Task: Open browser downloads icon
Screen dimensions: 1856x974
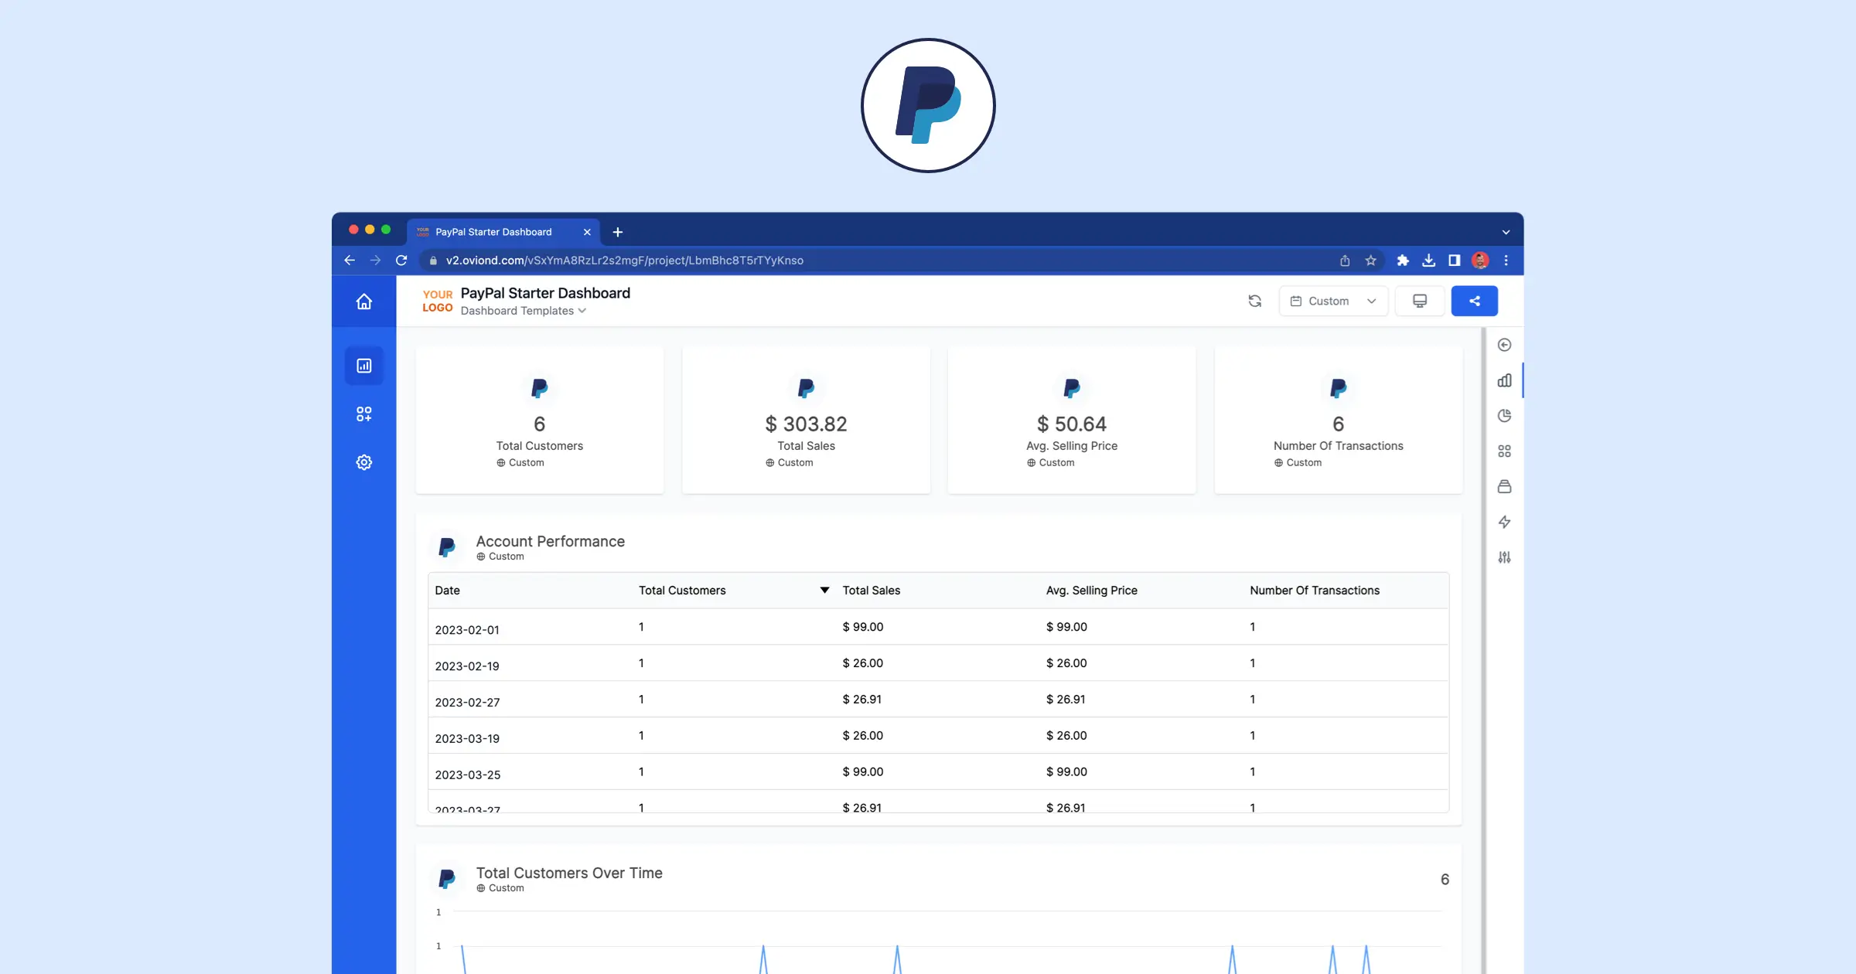Action: [x=1428, y=261]
